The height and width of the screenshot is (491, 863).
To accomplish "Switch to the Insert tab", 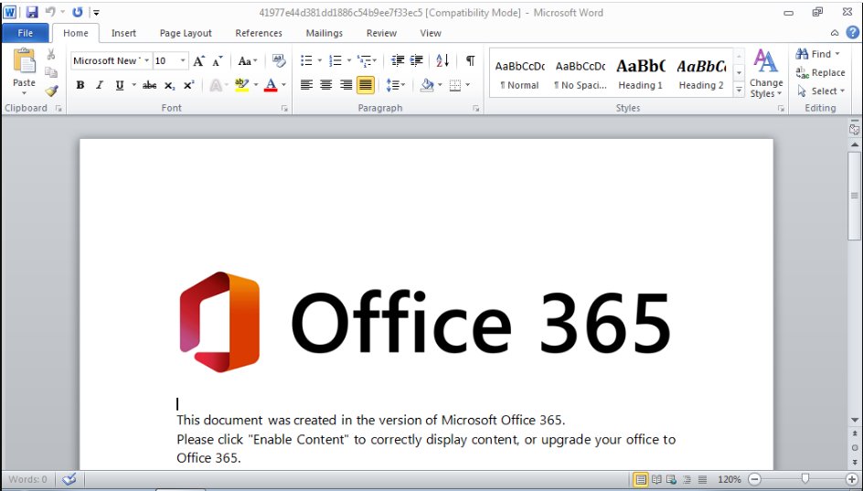I will (x=123, y=33).
